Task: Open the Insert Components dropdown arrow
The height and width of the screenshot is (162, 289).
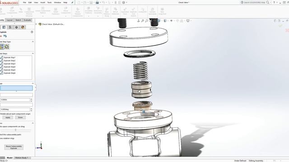Action: tap(12, 16)
